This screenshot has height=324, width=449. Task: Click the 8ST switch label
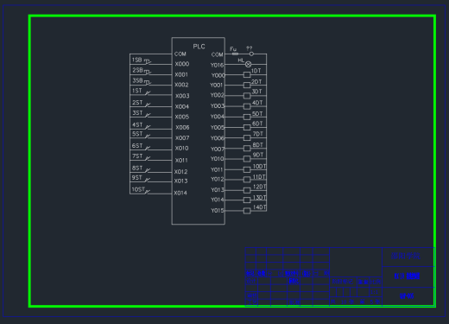137,168
